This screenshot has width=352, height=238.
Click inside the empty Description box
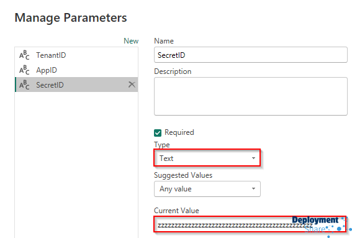pos(251,96)
